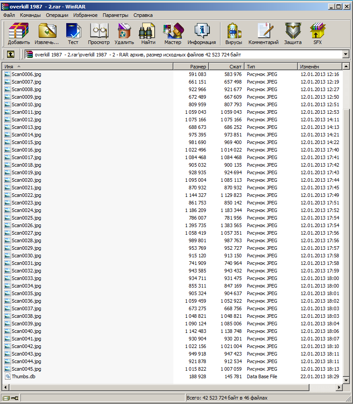Run the Тест archive test tool
The image size is (353, 404).
[73, 34]
